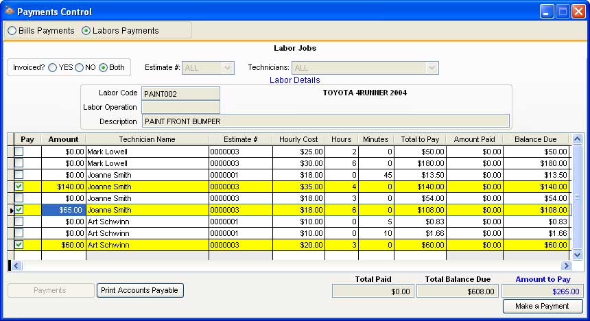Minimize the Payments Control window
This screenshot has height=321, width=590.
tap(546, 12)
